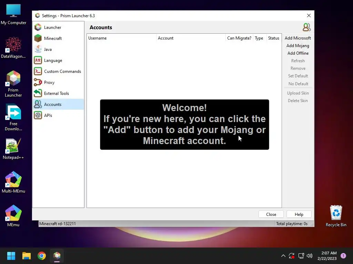Open My Computer desktop icon
The image size is (353, 264).
click(x=13, y=14)
